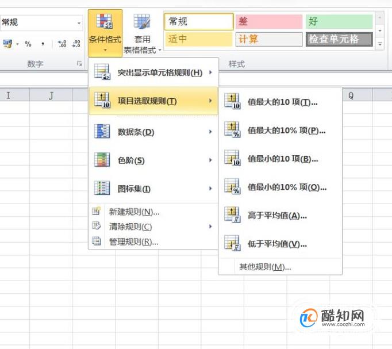Image resolution: width=392 pixels, height=349 pixels.
Task: Click the 值最小的10%项 icon
Action: (x=232, y=186)
